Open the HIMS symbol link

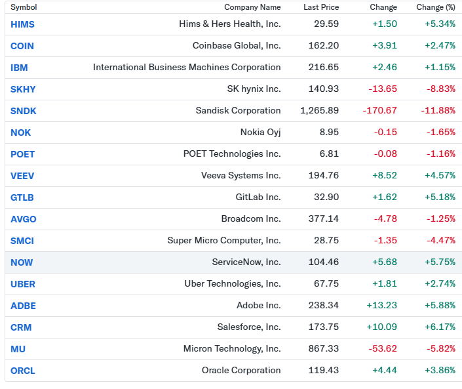(22, 24)
